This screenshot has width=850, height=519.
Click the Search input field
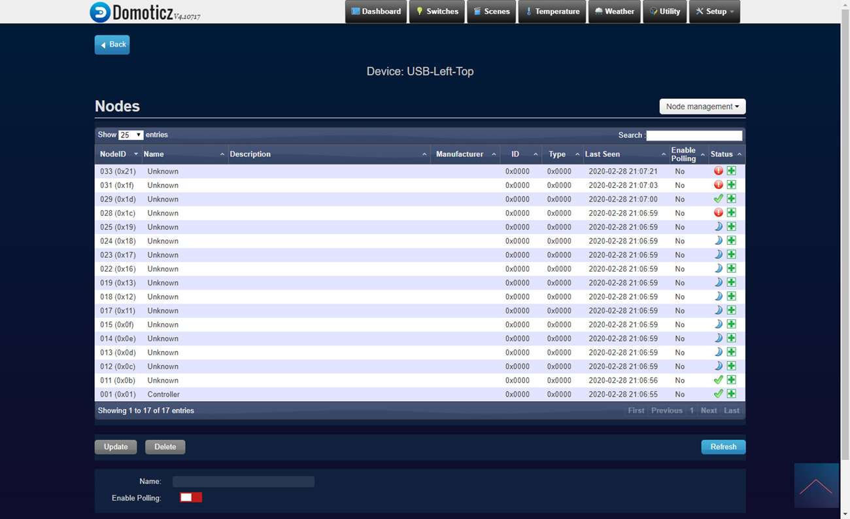click(x=694, y=135)
